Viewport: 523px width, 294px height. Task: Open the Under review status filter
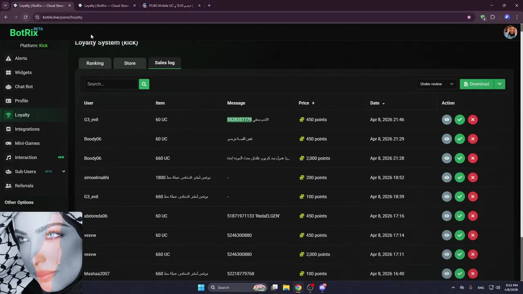436,84
